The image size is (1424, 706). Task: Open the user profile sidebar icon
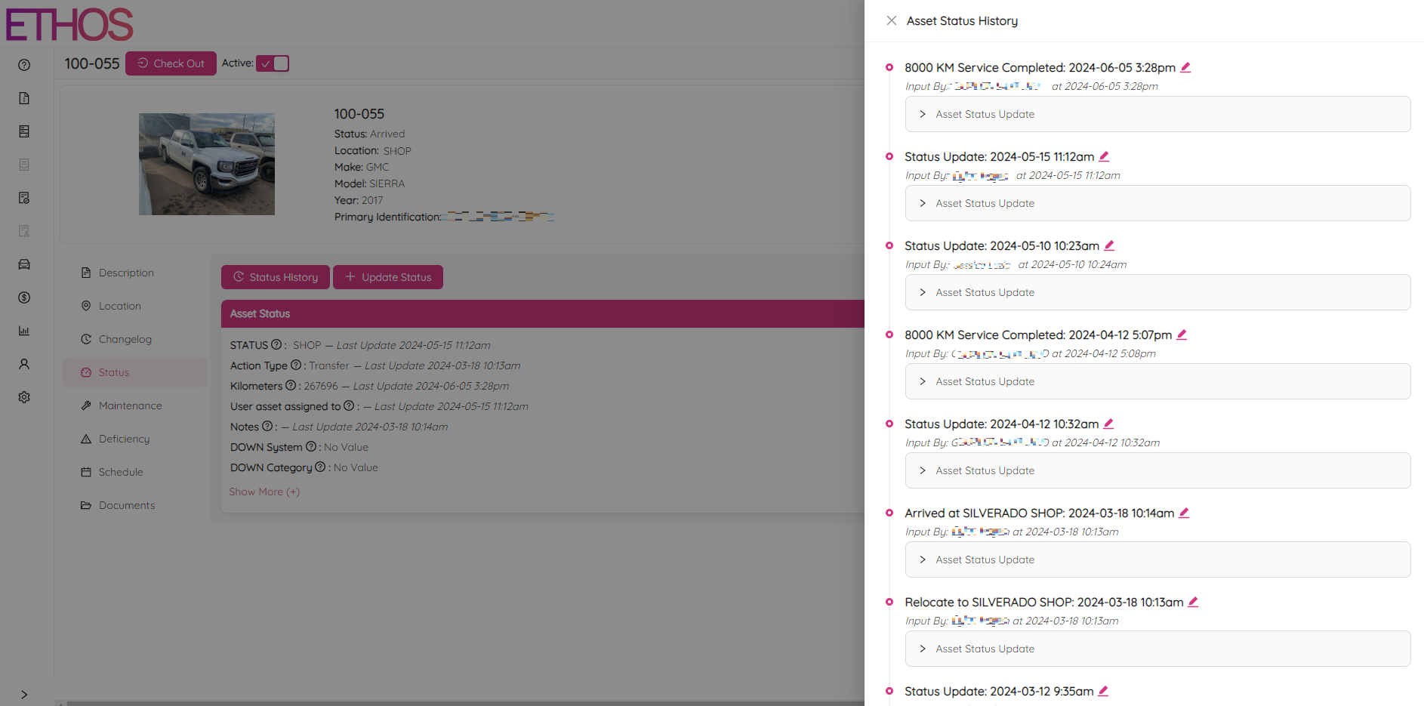click(24, 364)
